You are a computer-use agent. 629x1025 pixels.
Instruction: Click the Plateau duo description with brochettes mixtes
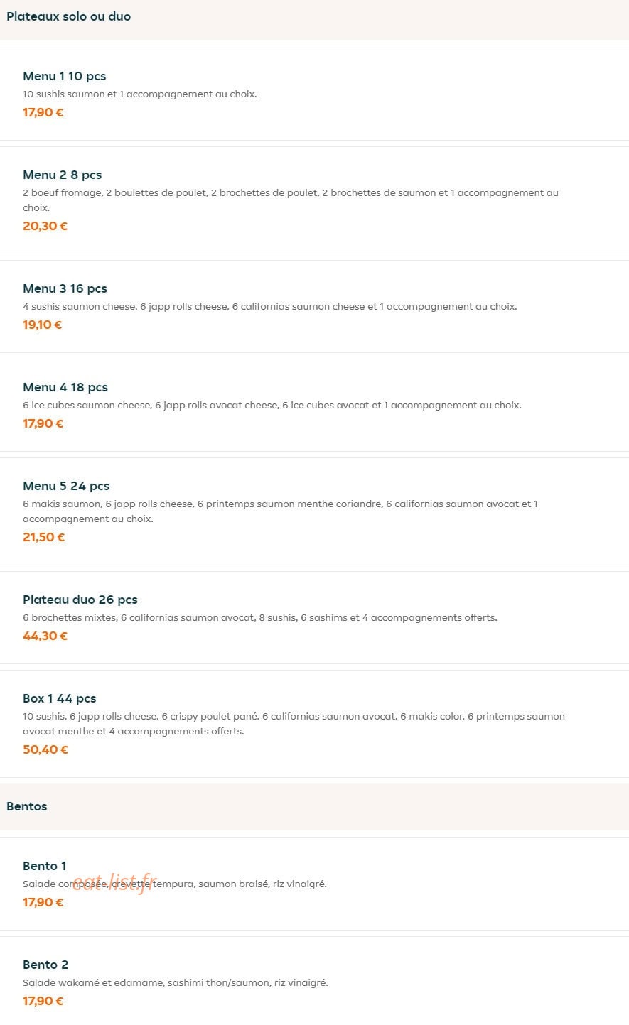pos(260,618)
